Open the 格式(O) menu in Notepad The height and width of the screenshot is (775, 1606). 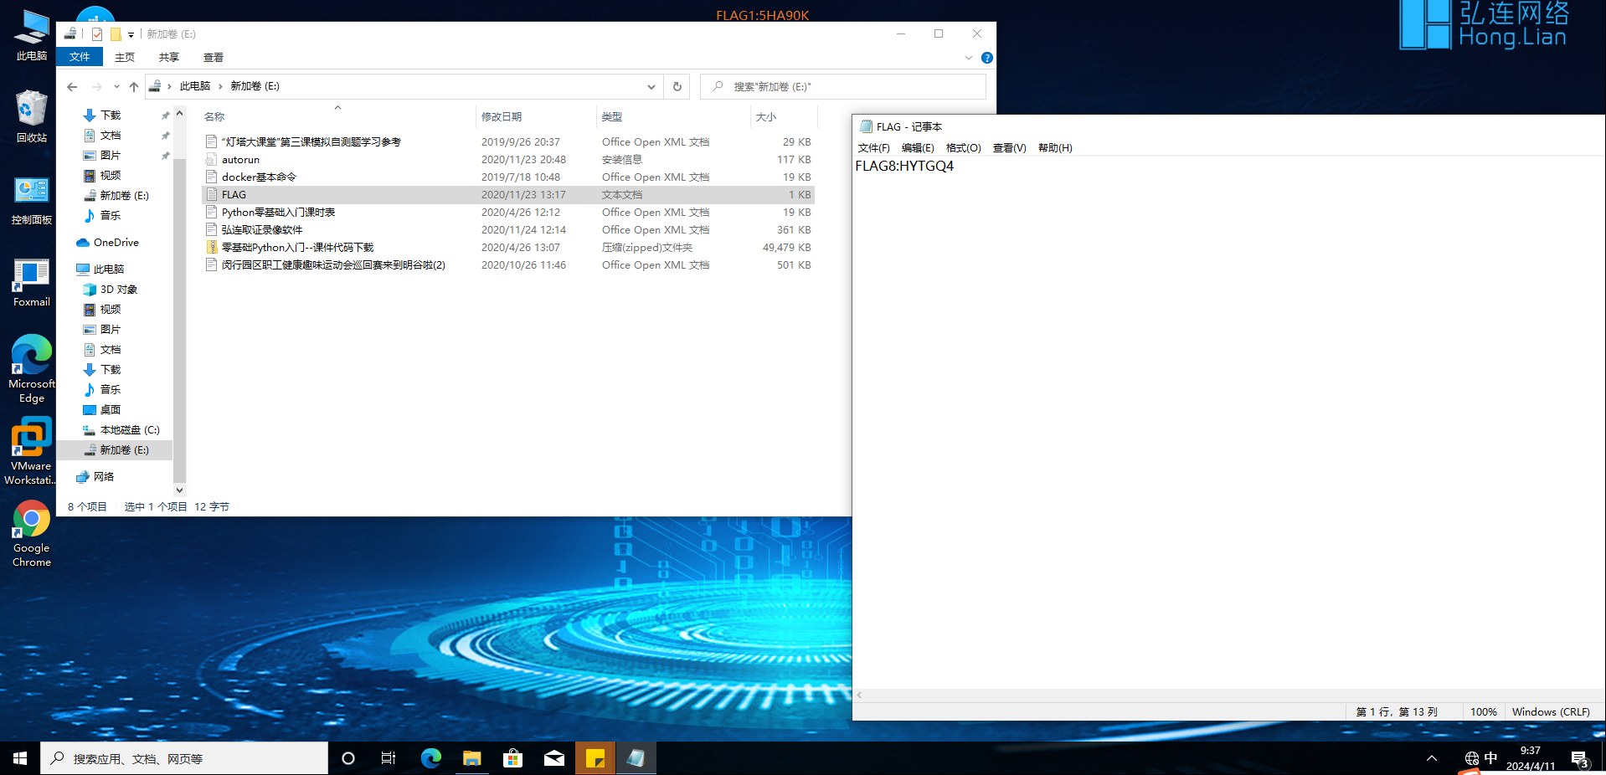click(x=963, y=148)
